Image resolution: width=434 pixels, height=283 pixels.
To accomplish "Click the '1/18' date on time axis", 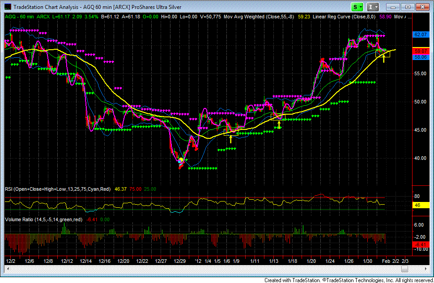I will (293, 261).
